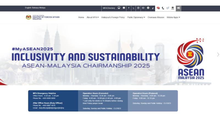Screen dimensions: 220x122
Task: Click the 'MFA Emergency Helpline' heading
Action: pyautogui.click(x=44, y=93)
